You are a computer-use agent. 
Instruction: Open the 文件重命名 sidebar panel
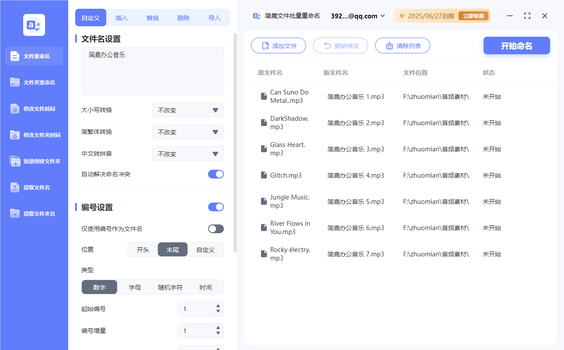[34, 56]
